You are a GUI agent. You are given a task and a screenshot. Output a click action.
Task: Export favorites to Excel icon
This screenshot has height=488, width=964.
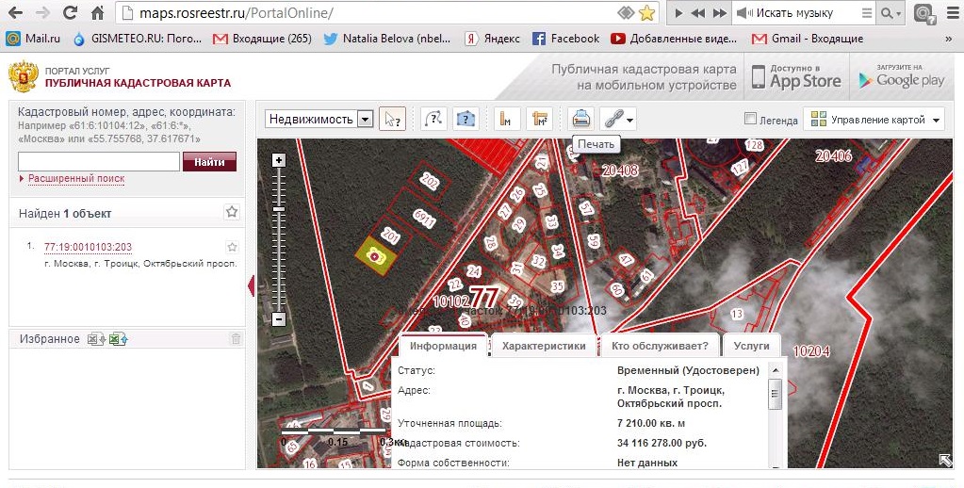point(96,338)
